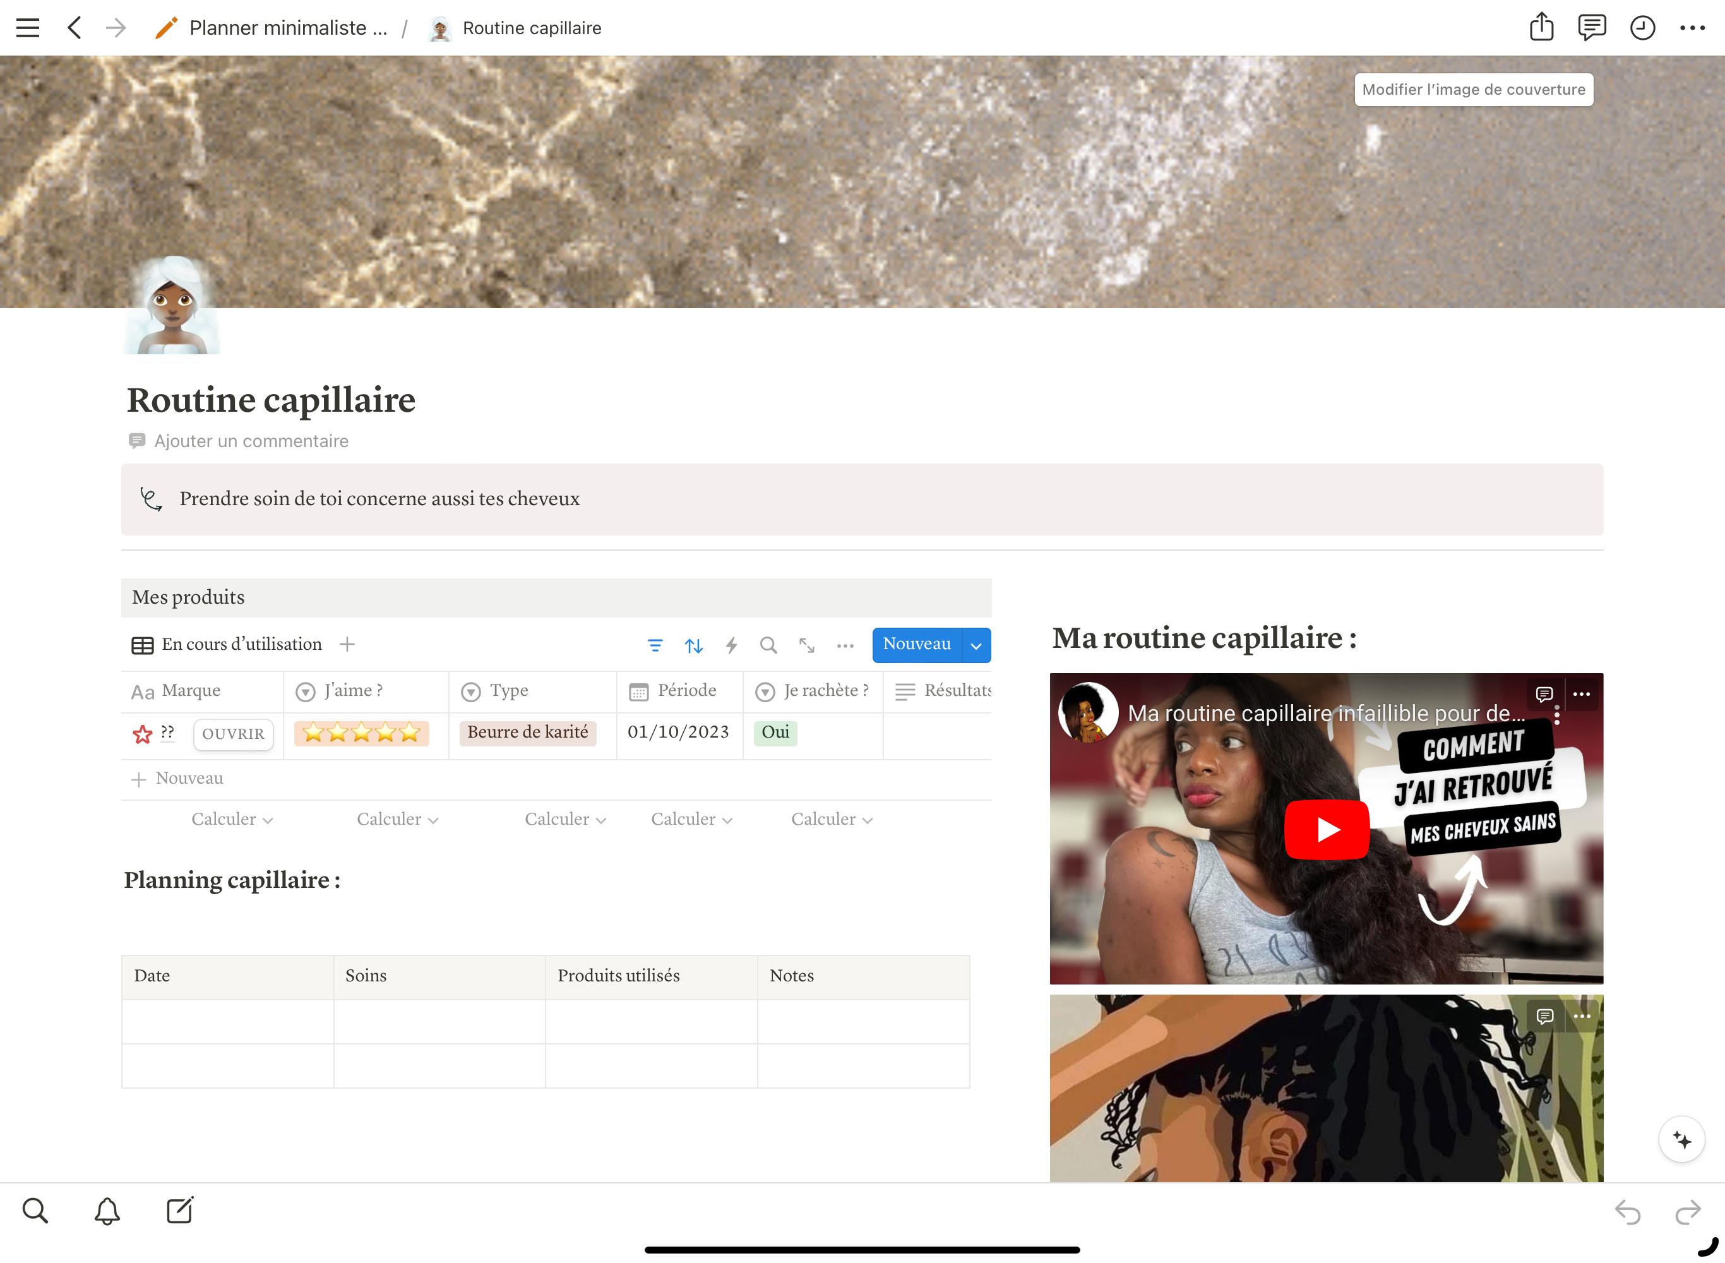Click the Prendre soin de toi callout text
Image resolution: width=1725 pixels, height=1263 pixels.
tap(380, 500)
